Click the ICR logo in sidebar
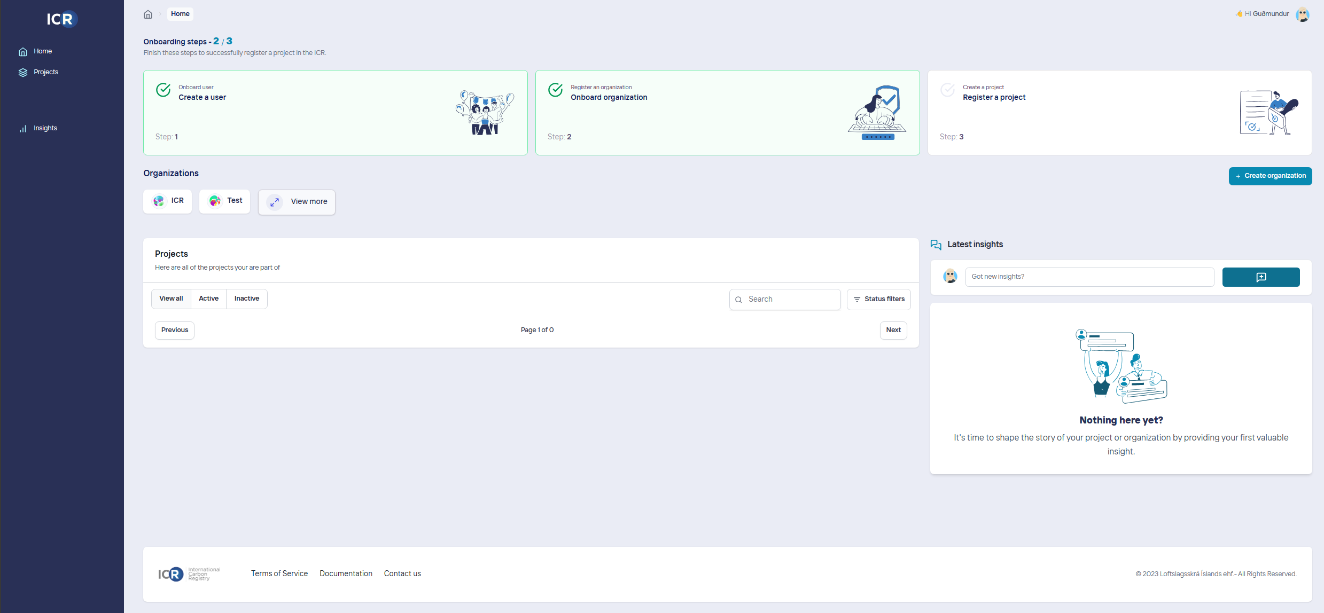 (62, 19)
